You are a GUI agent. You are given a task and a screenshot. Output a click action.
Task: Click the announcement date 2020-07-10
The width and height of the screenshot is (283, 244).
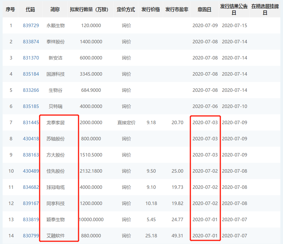(235, 106)
